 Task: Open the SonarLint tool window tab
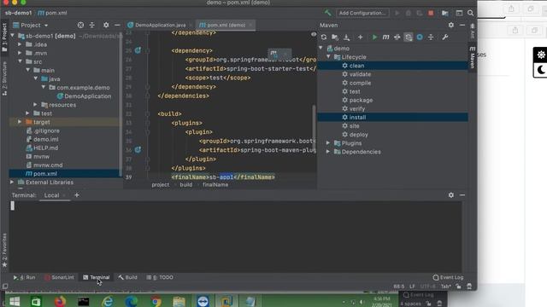click(x=59, y=277)
